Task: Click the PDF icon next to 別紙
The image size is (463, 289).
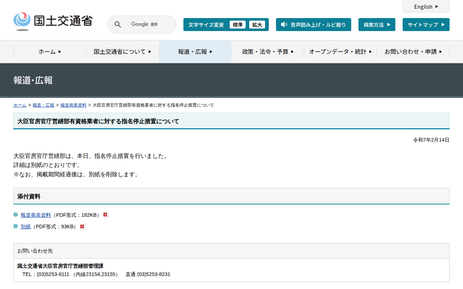Action: click(83, 227)
